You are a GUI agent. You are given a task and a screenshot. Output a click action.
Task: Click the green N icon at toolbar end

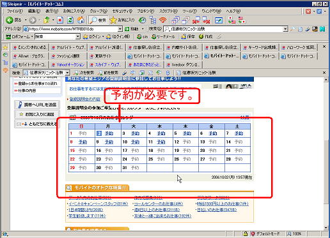(x=322, y=29)
